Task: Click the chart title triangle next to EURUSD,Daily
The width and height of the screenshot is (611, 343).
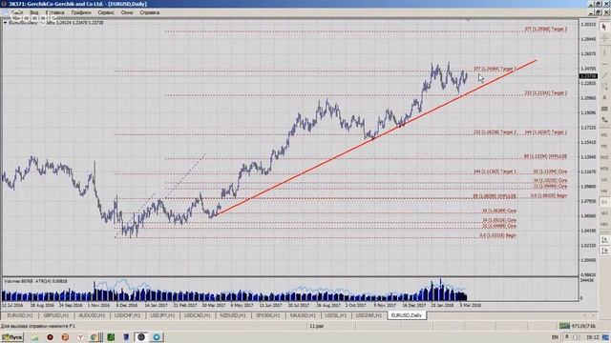Action: pyautogui.click(x=5, y=23)
